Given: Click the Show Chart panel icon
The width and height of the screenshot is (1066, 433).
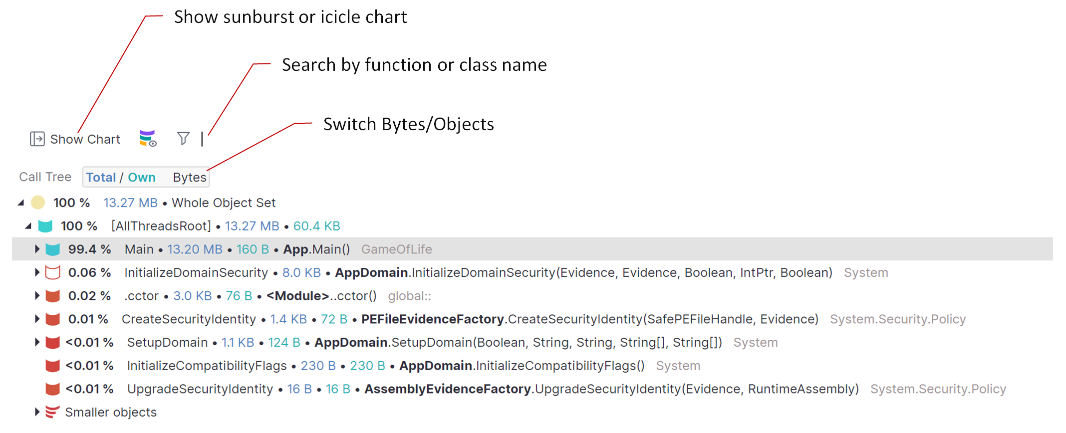Looking at the screenshot, I should point(37,139).
